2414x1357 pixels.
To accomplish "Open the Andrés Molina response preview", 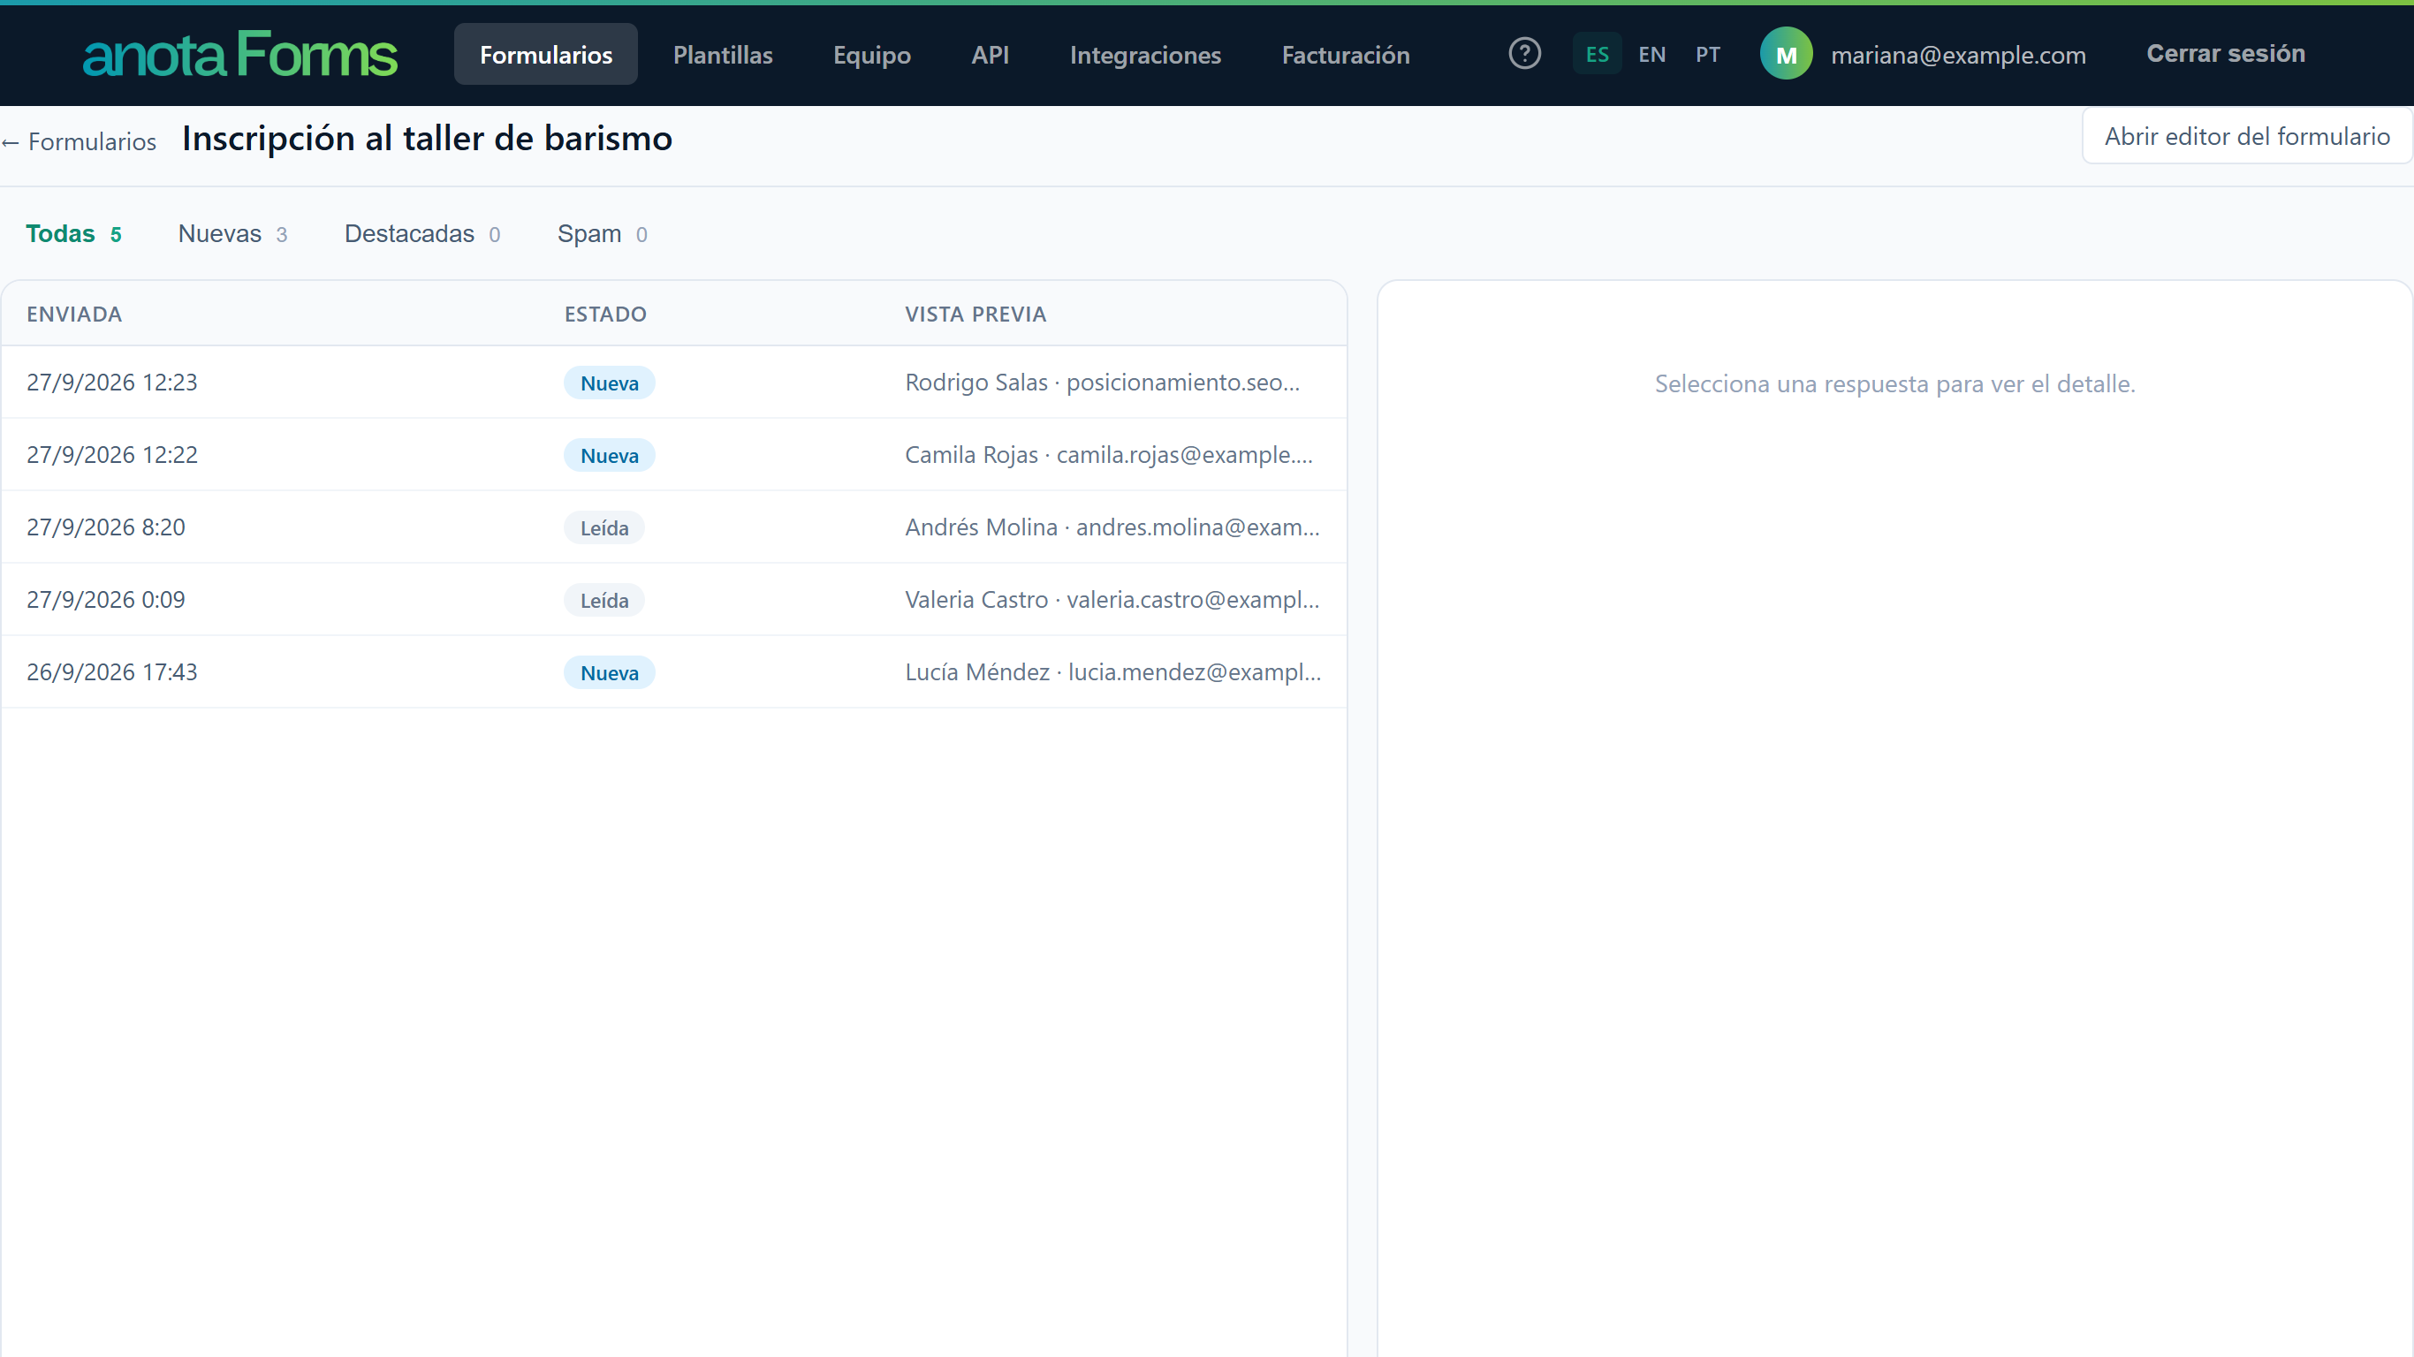I will pyautogui.click(x=1112, y=527).
